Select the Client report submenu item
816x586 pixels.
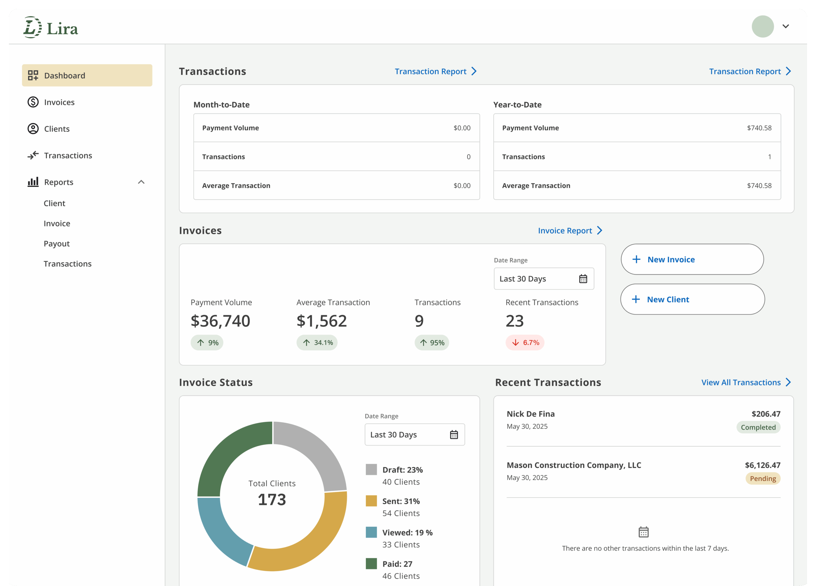(54, 203)
